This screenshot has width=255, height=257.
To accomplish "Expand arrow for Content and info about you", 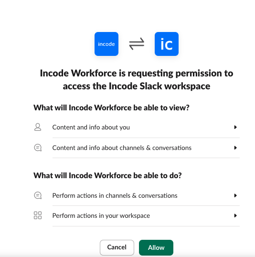I will click(235, 127).
